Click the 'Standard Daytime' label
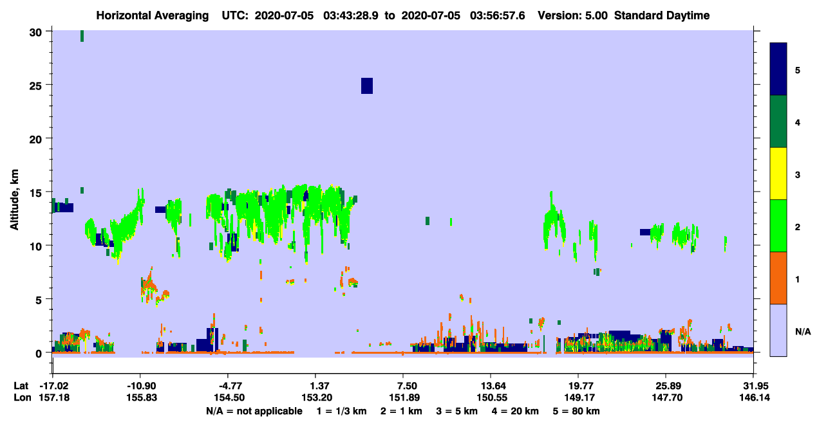 click(662, 15)
